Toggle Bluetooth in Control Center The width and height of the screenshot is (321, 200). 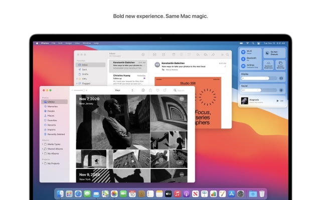[243, 58]
